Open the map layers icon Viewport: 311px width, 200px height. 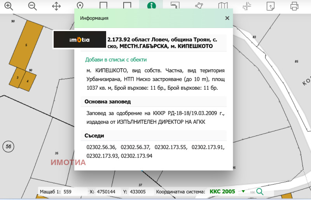tap(223, 6)
